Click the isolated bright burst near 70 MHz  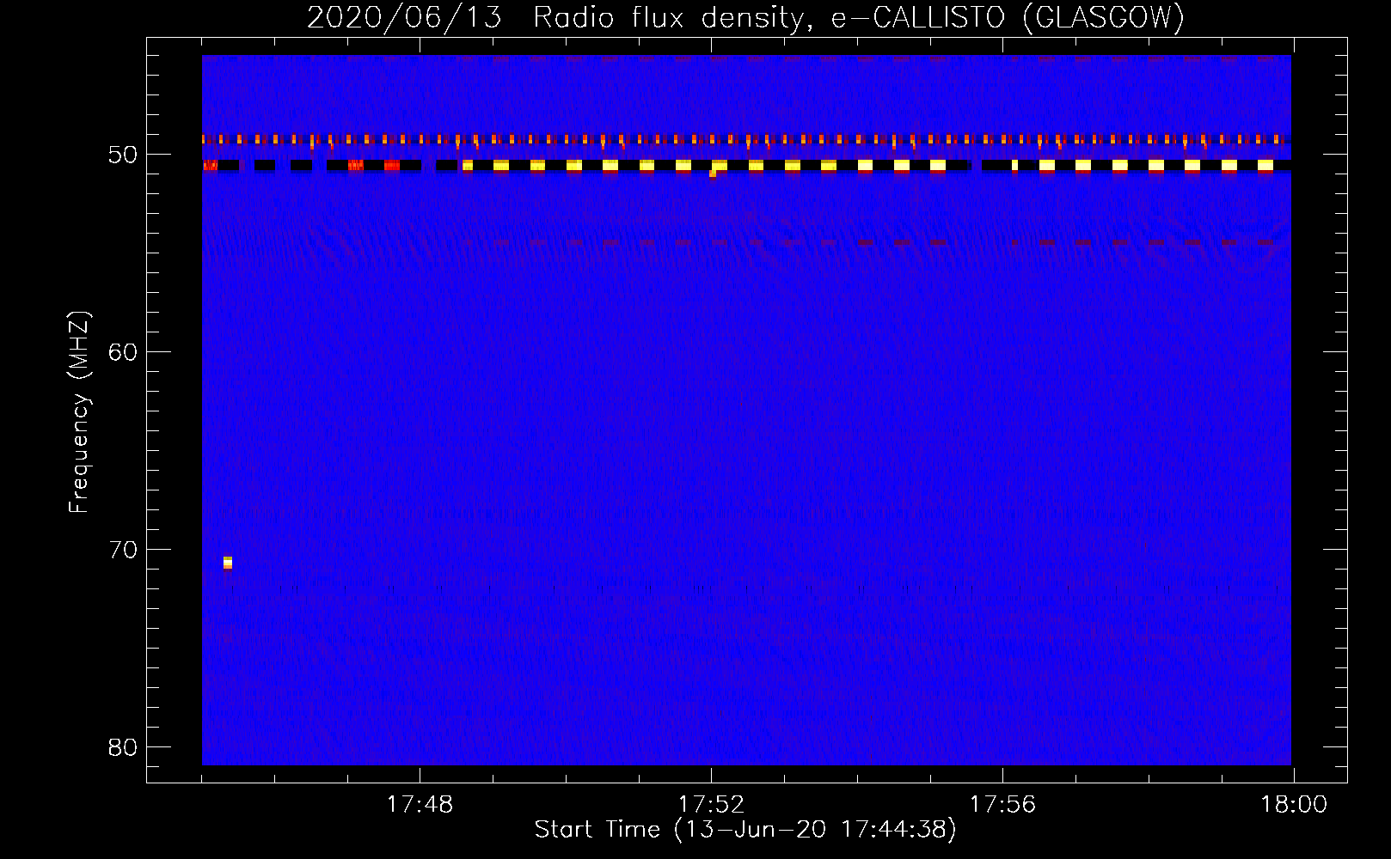(228, 563)
